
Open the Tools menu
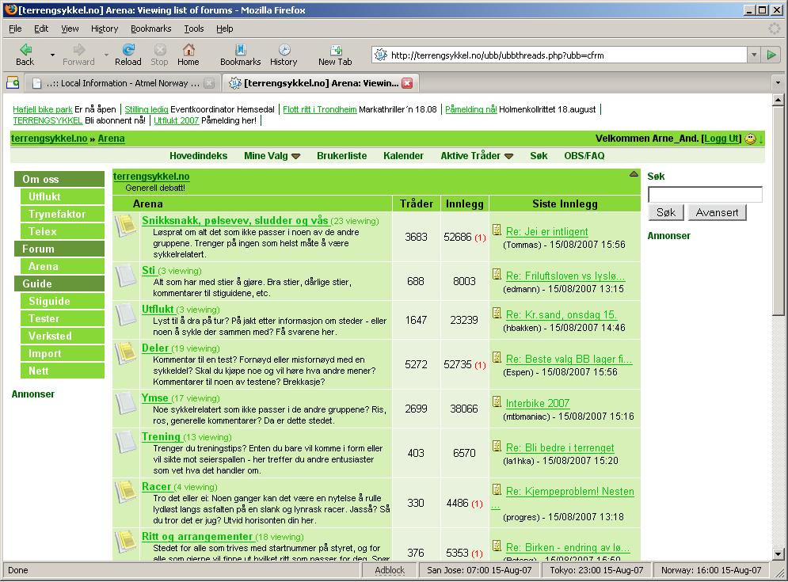(x=194, y=29)
